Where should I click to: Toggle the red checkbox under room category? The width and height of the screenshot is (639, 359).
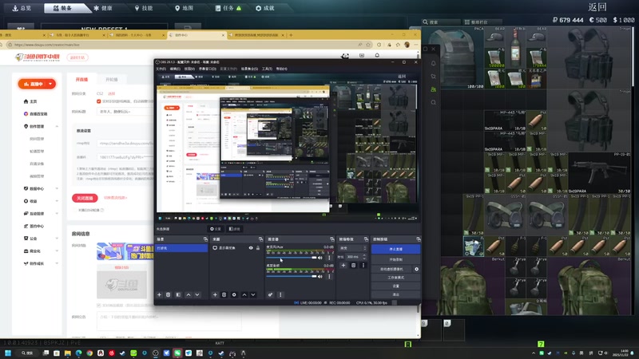pos(98,101)
